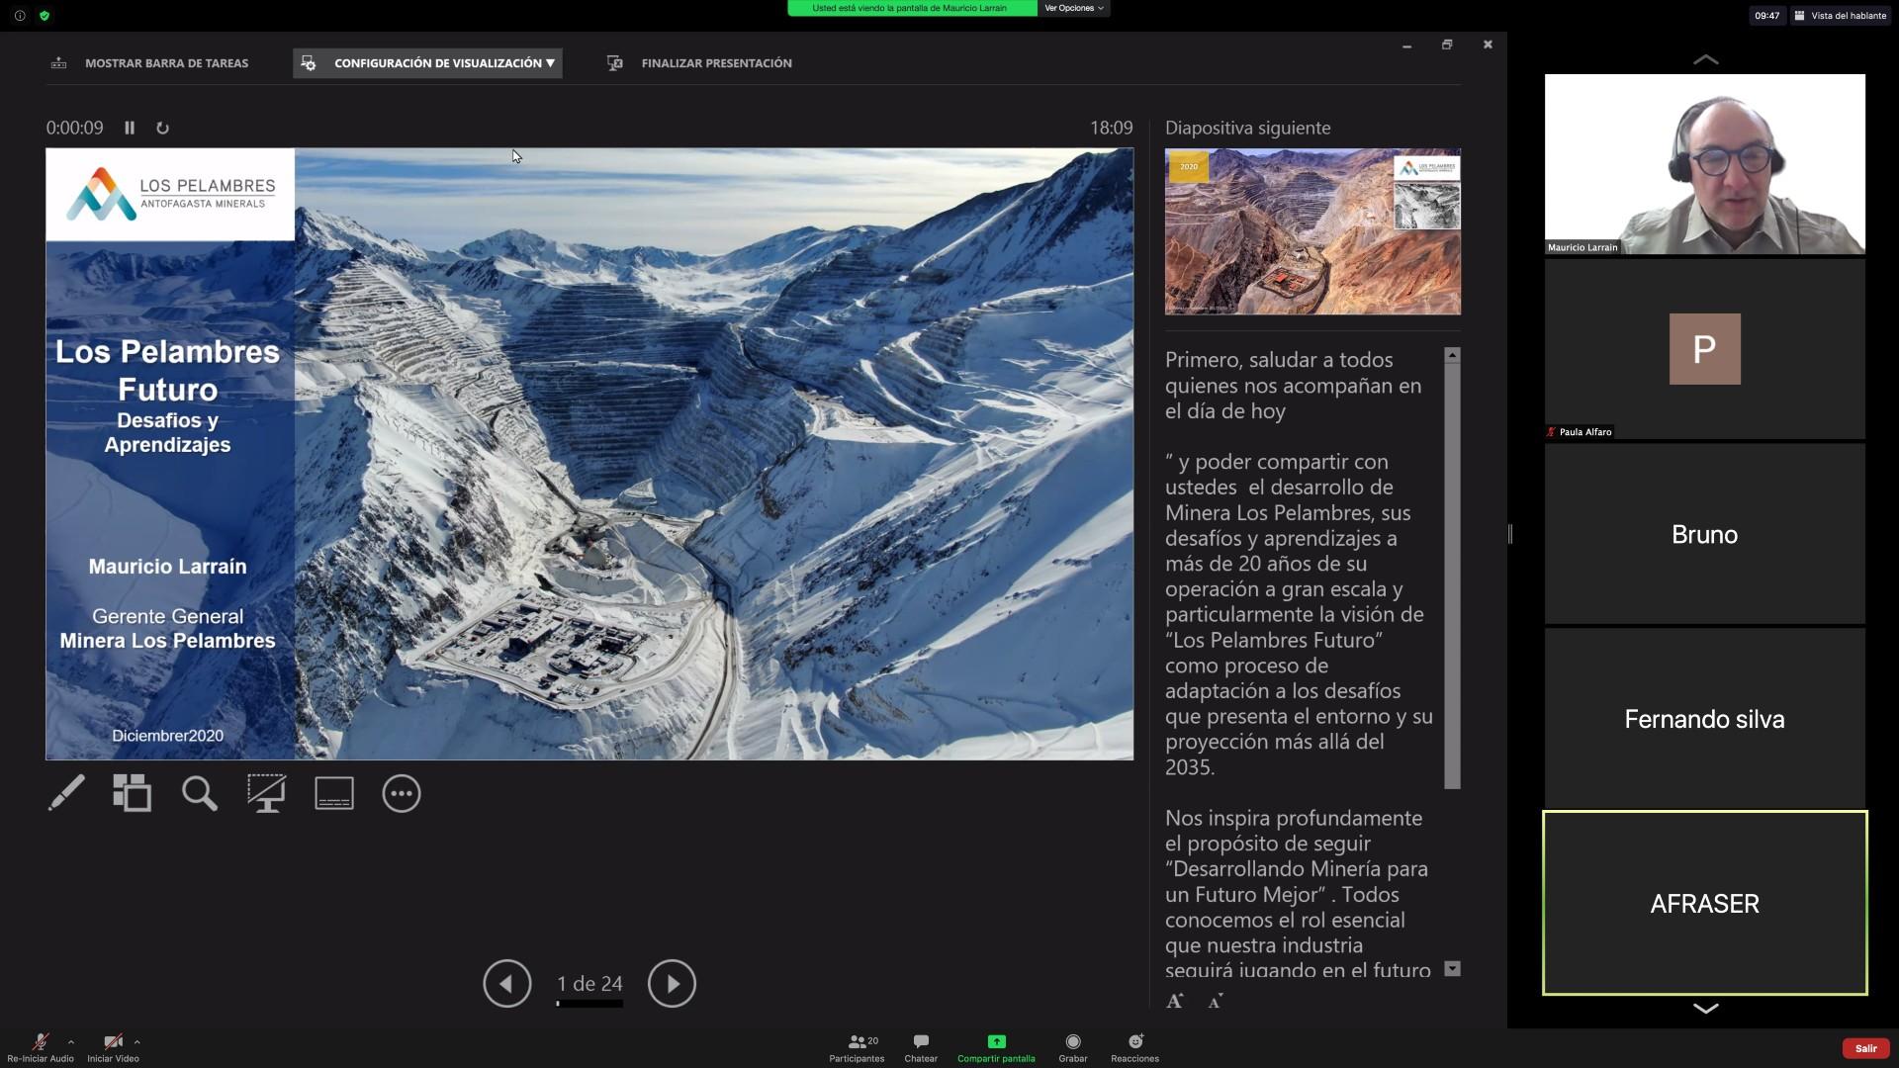
Task: Click Finalizar presentación
Action: click(699, 63)
